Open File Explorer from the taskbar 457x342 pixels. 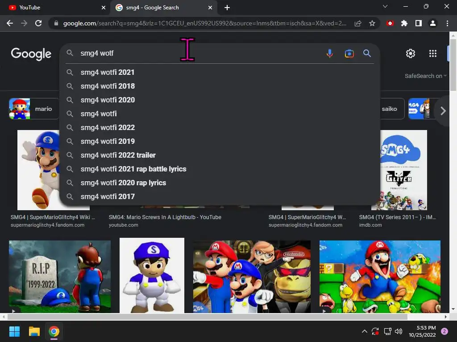(x=34, y=331)
